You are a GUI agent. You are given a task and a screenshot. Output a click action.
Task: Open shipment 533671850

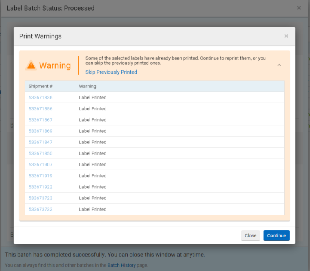[40, 153]
